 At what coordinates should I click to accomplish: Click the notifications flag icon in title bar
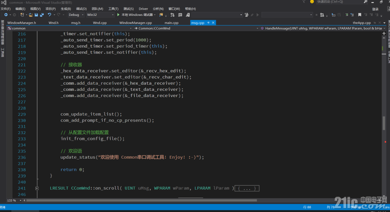(304, 2)
